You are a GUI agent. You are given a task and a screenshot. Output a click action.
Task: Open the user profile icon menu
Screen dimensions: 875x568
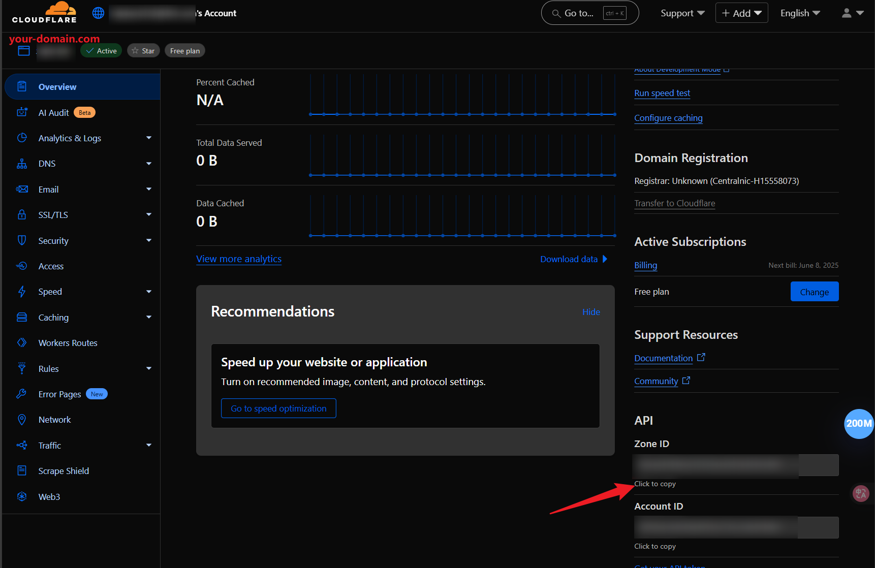pyautogui.click(x=853, y=13)
